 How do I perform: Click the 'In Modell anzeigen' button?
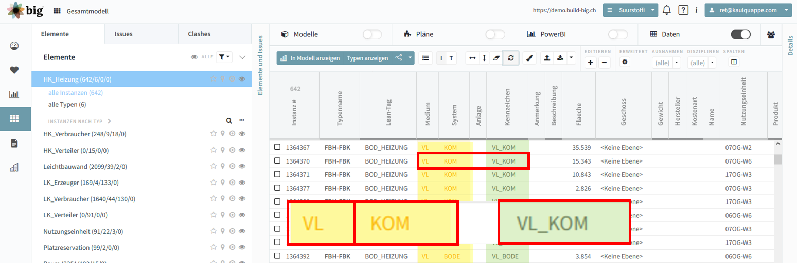(x=310, y=58)
